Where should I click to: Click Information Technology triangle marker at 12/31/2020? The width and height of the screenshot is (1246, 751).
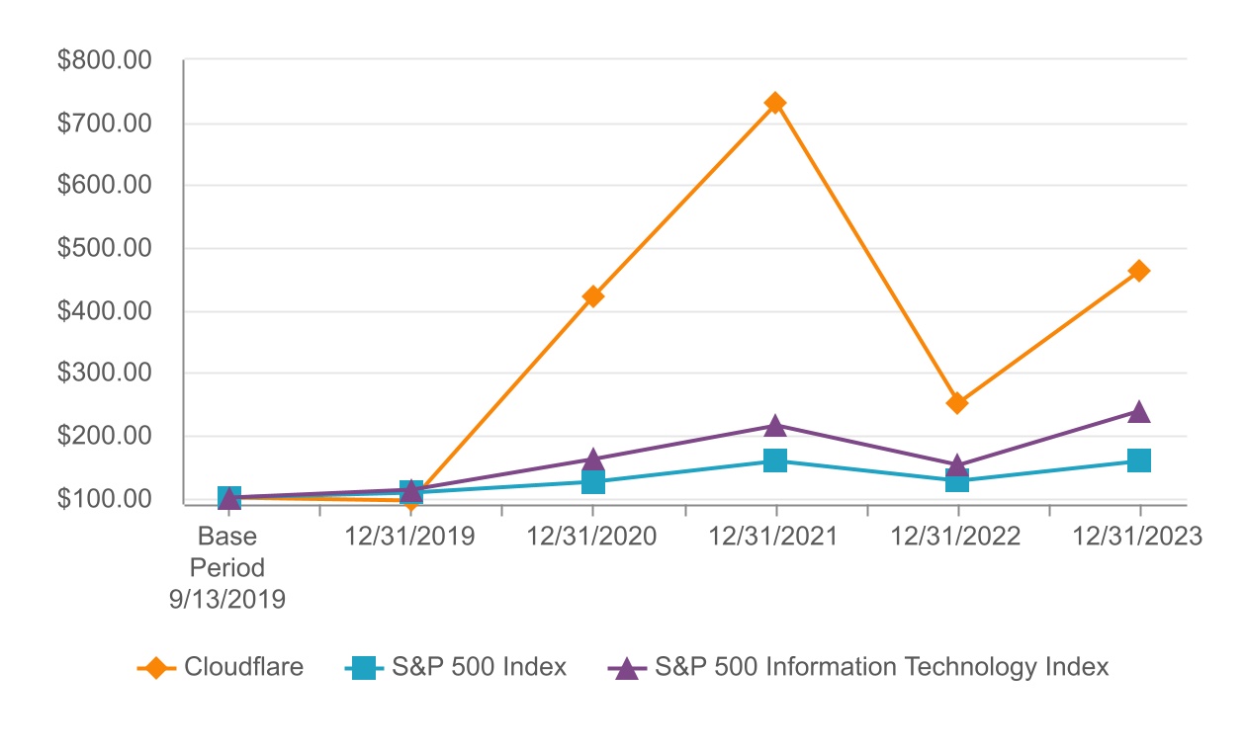click(593, 459)
